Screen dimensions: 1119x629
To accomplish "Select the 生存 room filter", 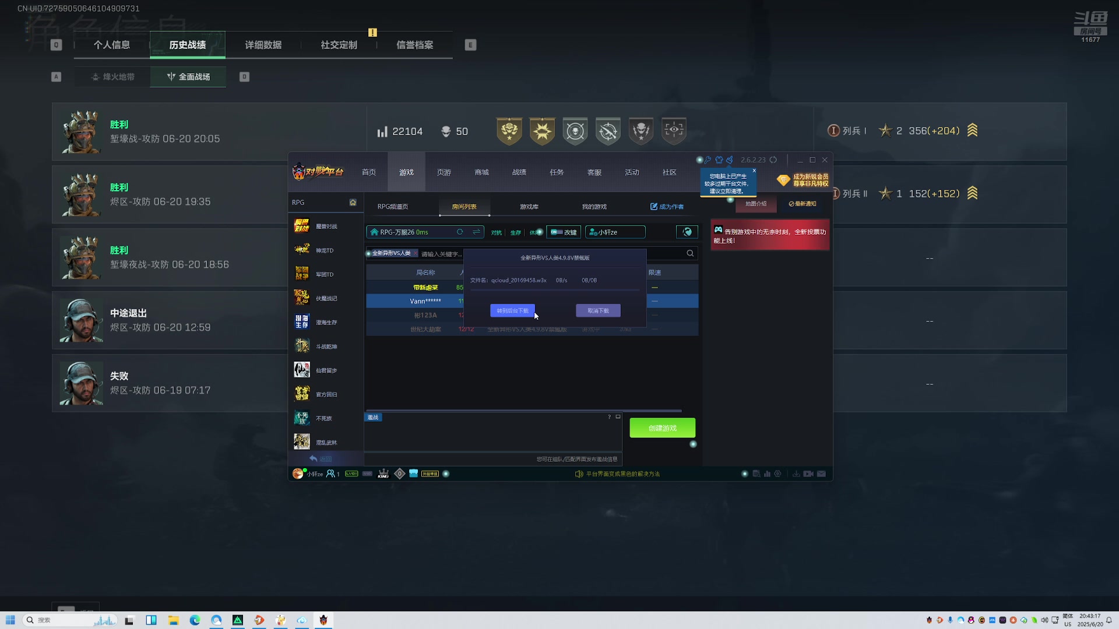I will coord(516,232).
